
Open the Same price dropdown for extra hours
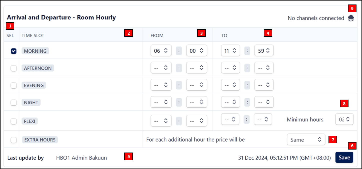point(306,140)
